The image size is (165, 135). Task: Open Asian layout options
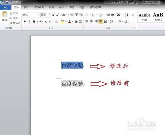click(119, 15)
